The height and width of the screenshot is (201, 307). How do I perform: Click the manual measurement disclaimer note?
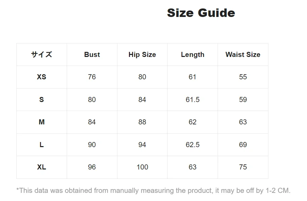154,190
